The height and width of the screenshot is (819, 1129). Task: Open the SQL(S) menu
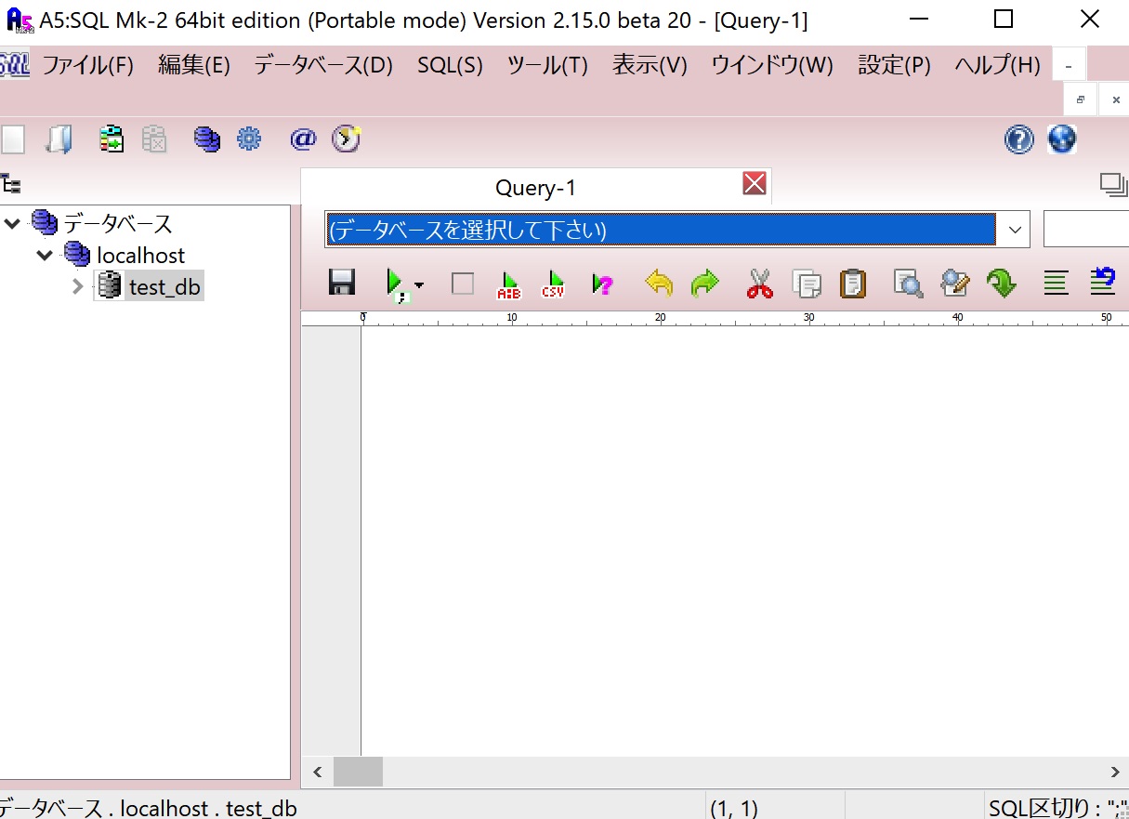[449, 65]
